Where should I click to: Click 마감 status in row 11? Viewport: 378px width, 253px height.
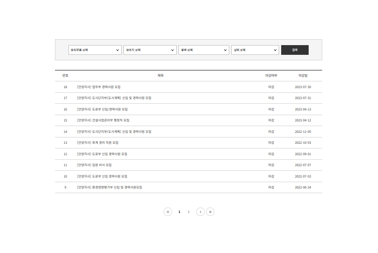[271, 165]
